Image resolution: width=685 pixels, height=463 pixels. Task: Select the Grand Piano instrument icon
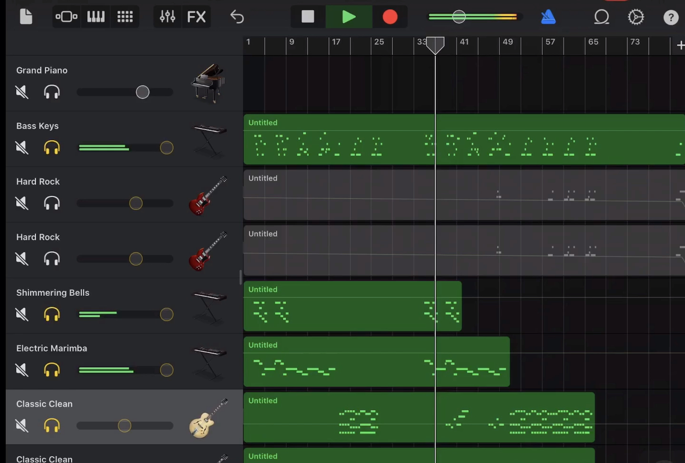coord(208,83)
